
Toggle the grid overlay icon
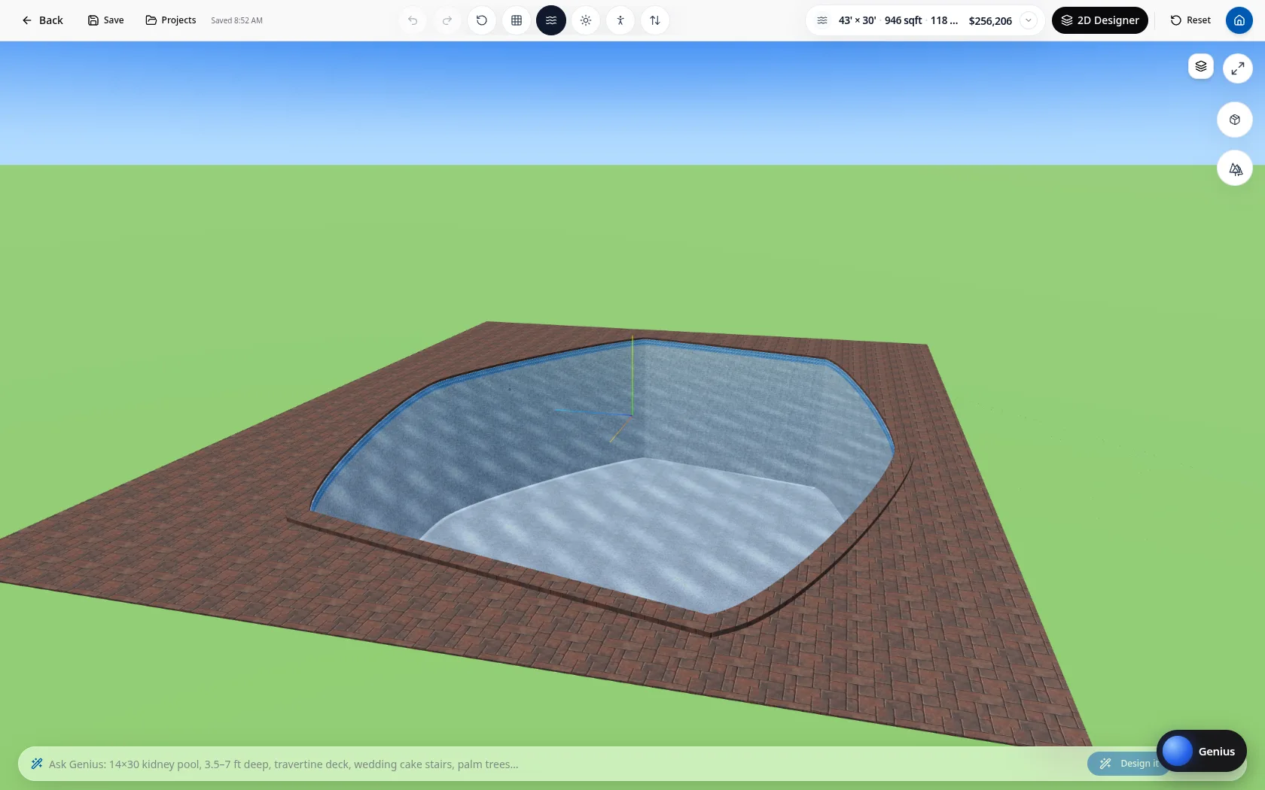[517, 20]
